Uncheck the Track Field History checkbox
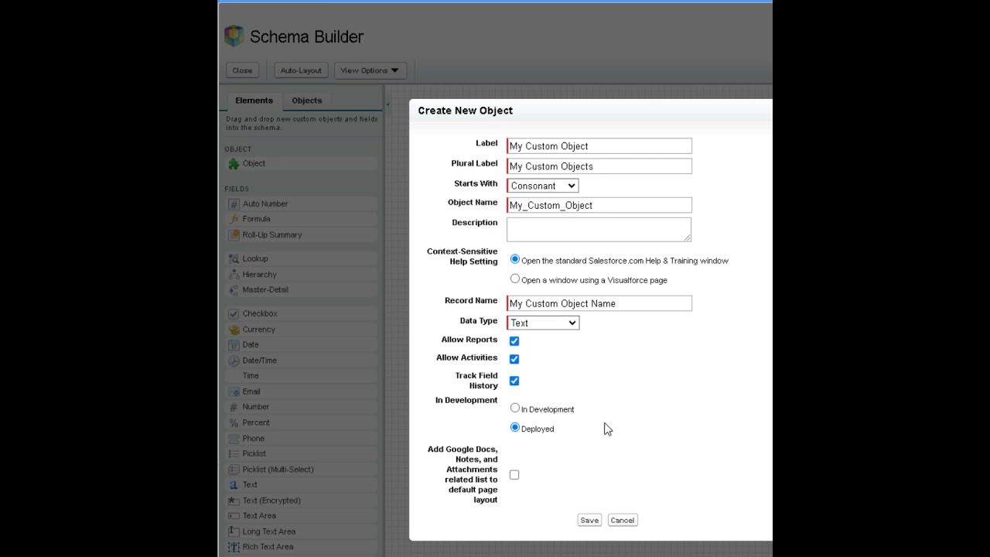The width and height of the screenshot is (990, 557). (514, 381)
